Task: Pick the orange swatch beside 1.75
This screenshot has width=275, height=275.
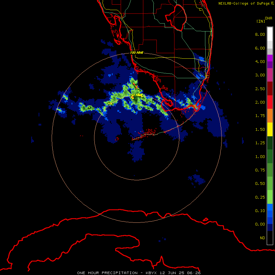Action: (270, 116)
